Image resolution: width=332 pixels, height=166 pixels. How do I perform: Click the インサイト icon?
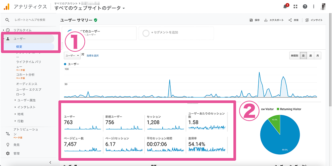(307, 20)
